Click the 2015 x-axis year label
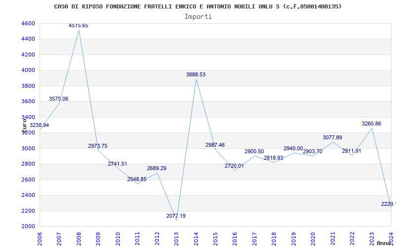 pos(215,239)
